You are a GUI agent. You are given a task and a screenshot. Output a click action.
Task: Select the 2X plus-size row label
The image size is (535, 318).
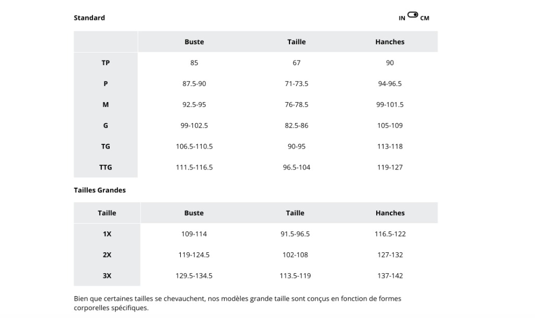tap(107, 255)
